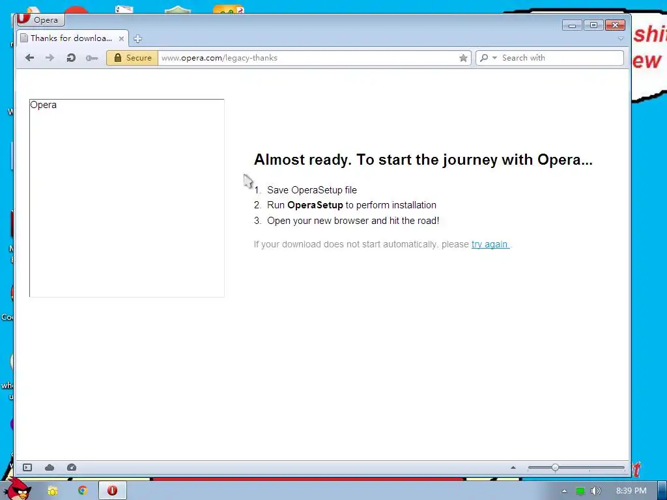The image size is (667, 500).
Task: Click the Secure security badge
Action: pos(132,58)
